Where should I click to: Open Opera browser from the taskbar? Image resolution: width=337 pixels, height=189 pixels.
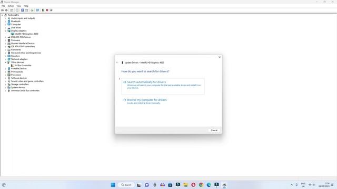[193, 185]
